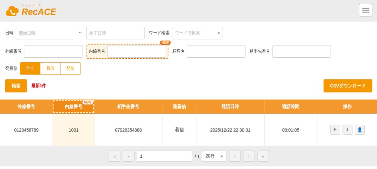Click the 内線番号 search input
This screenshot has width=377, height=169.
click(137, 51)
